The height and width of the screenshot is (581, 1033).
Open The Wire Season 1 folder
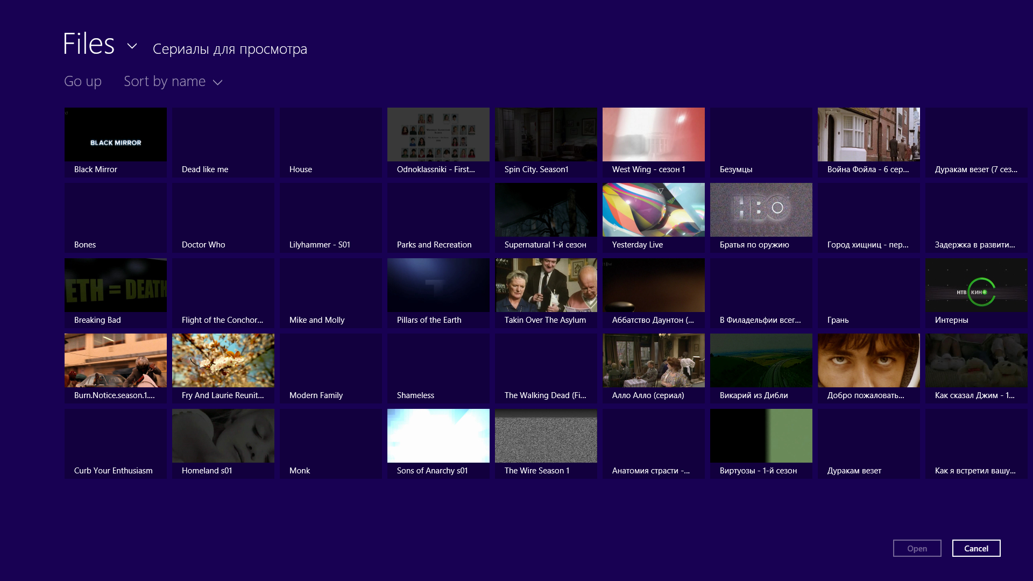(546, 443)
